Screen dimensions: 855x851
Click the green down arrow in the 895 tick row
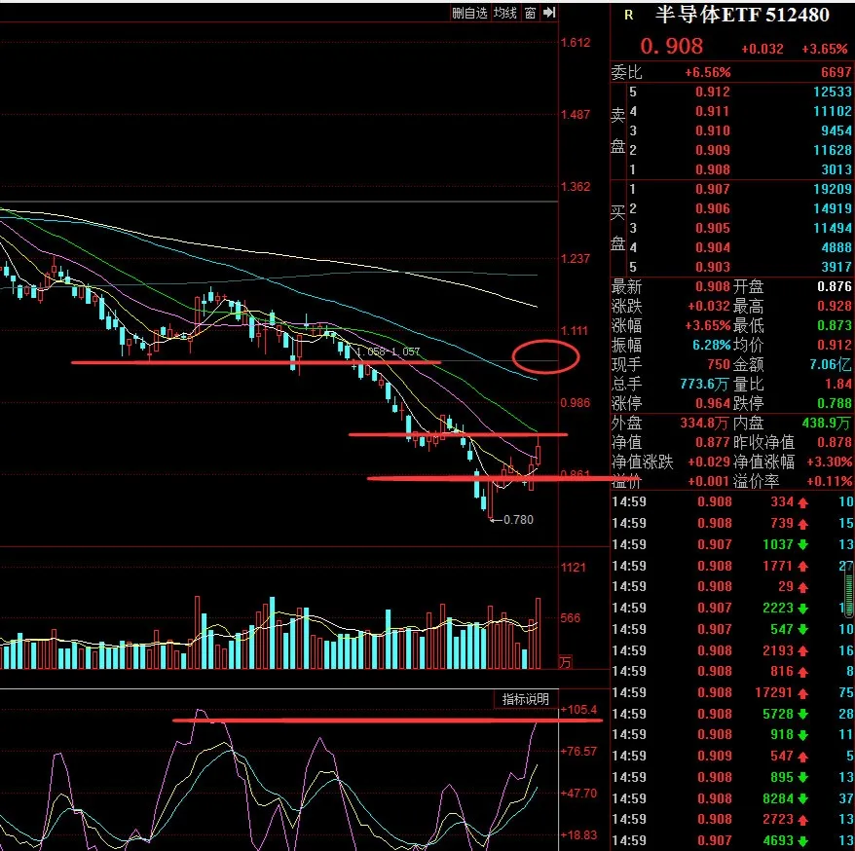pos(802,778)
